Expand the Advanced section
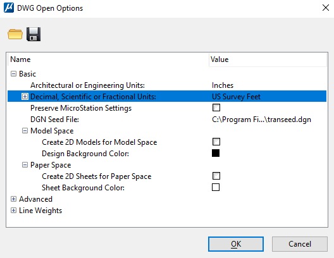Screen dimensions: 334x258 click(x=13, y=199)
